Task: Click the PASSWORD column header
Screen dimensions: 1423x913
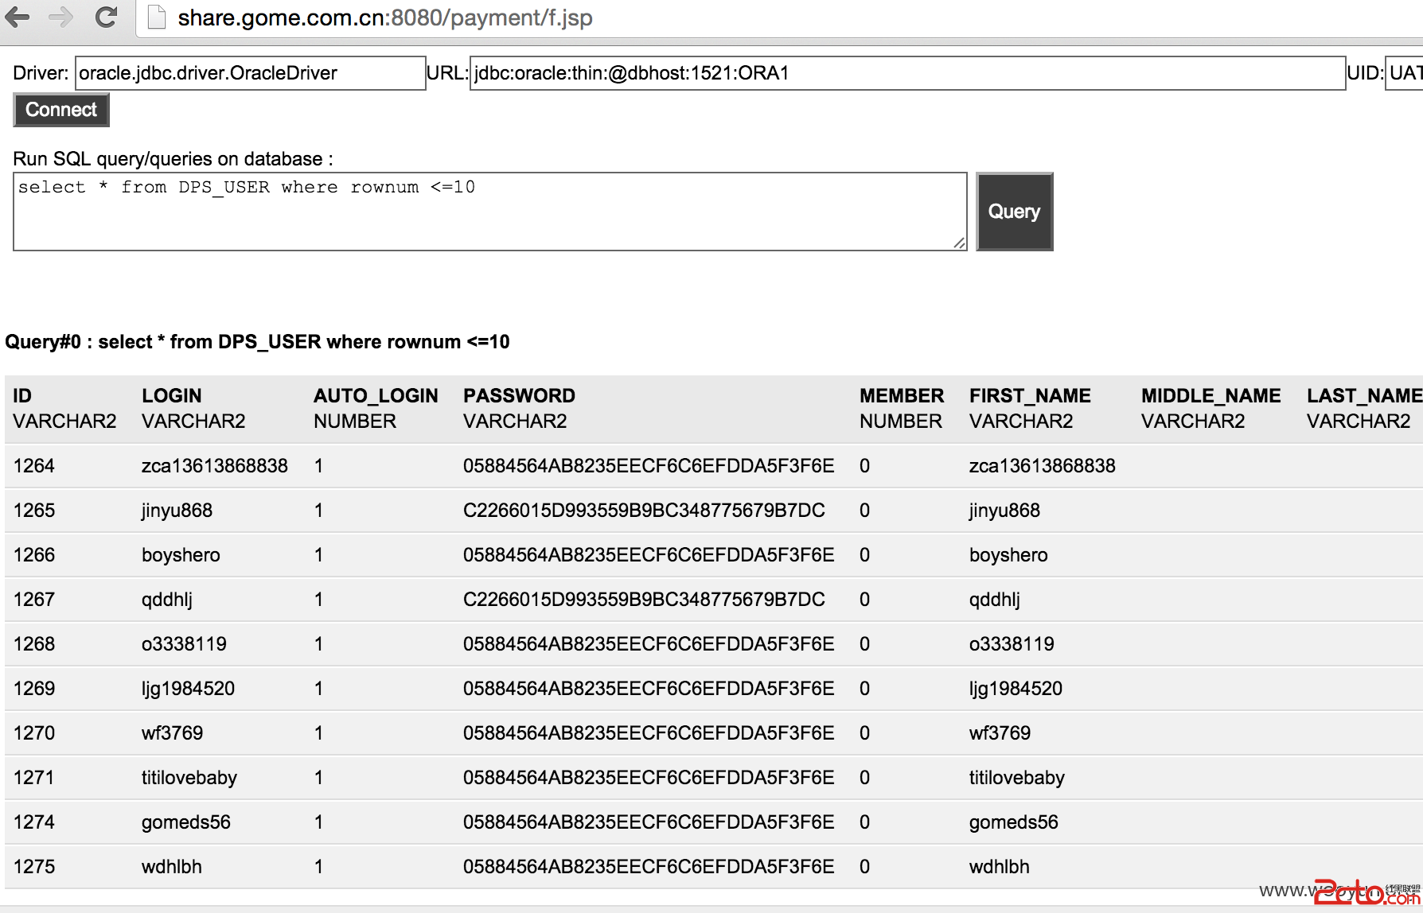Action: pyautogui.click(x=519, y=395)
